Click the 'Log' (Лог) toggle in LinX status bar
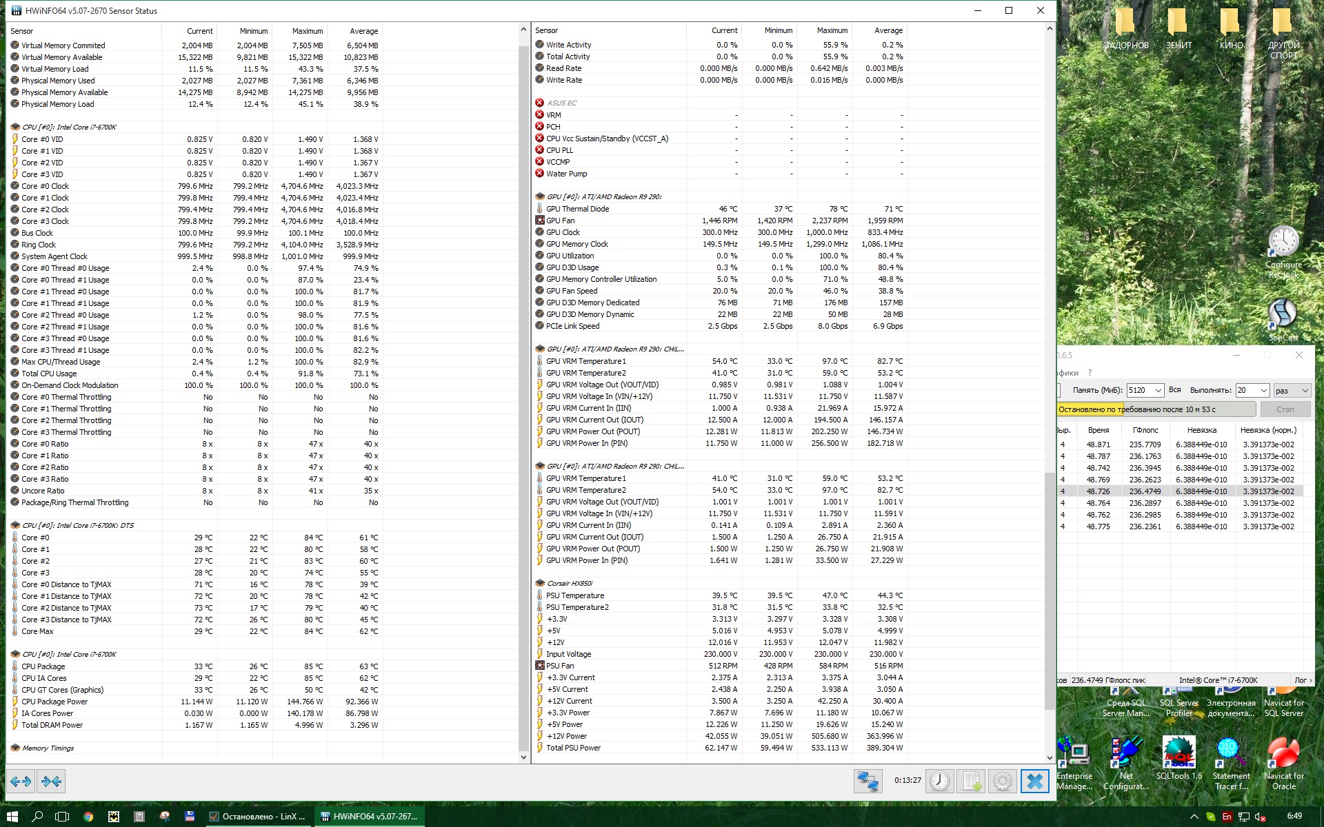The image size is (1324, 827). [x=1302, y=680]
